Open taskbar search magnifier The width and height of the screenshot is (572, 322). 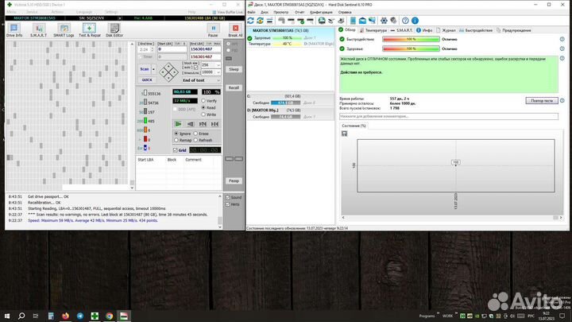click(x=21, y=316)
